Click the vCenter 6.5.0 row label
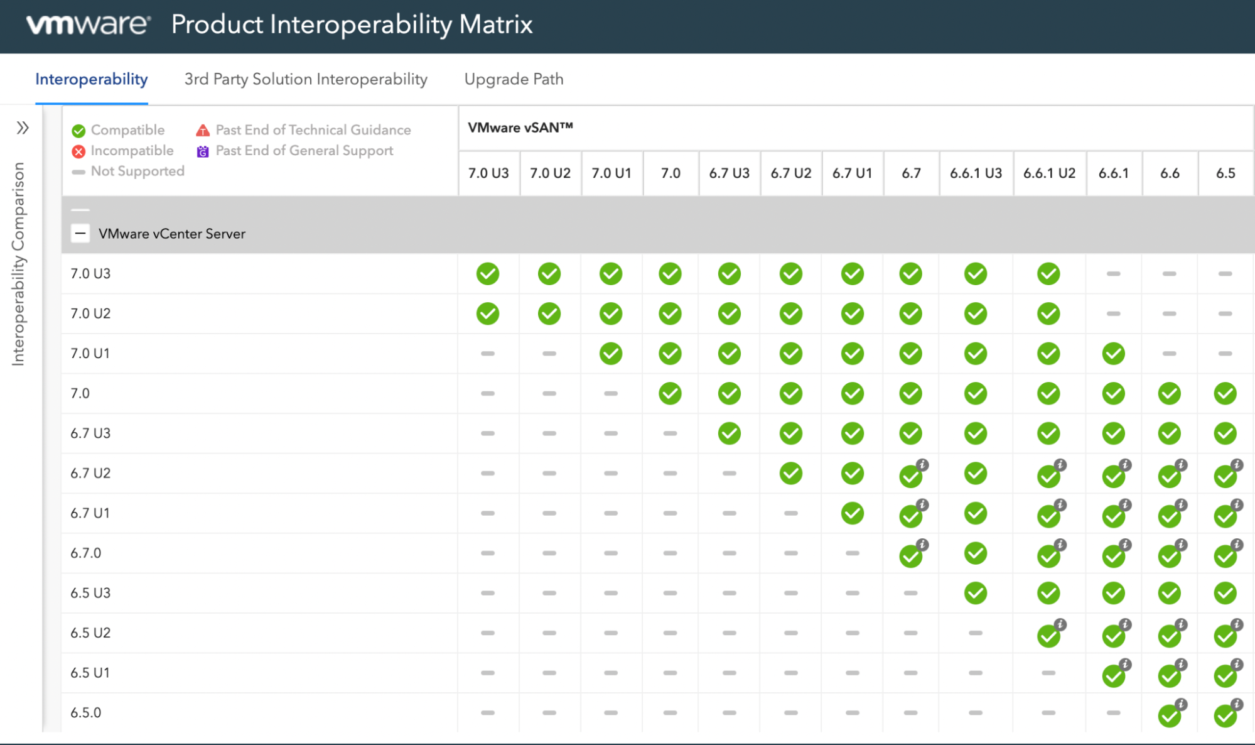Screen dimensions: 1255x745 [86, 712]
